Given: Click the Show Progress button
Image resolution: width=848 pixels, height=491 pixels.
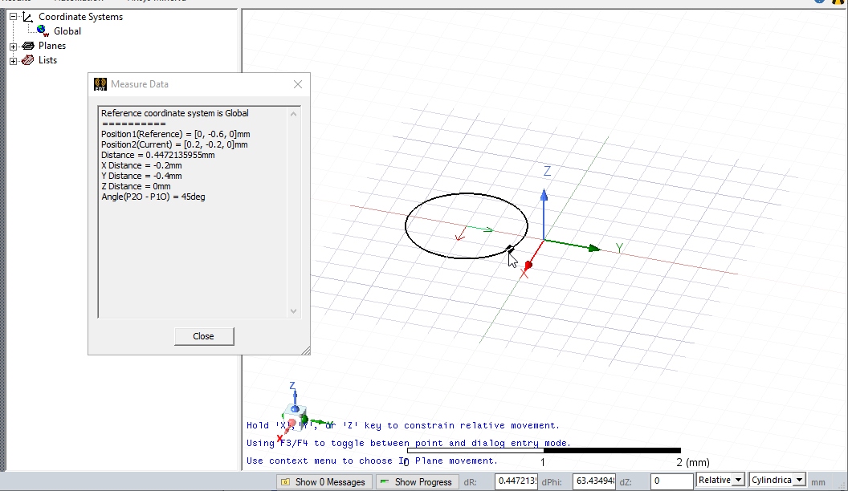Looking at the screenshot, I should [418, 482].
